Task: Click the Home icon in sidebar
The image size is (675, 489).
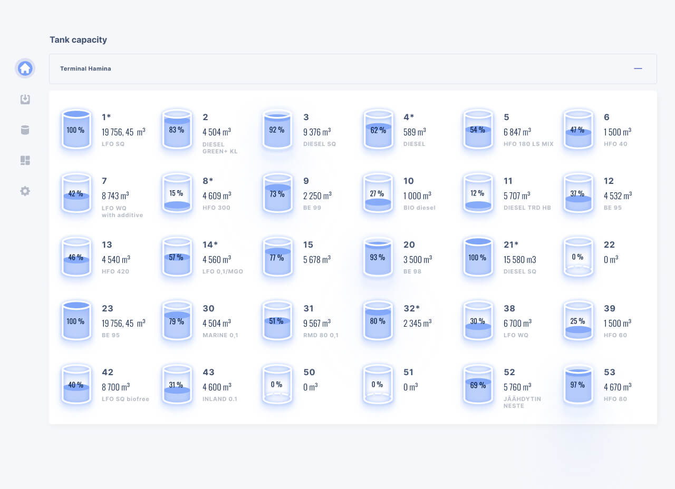Action: click(x=25, y=69)
